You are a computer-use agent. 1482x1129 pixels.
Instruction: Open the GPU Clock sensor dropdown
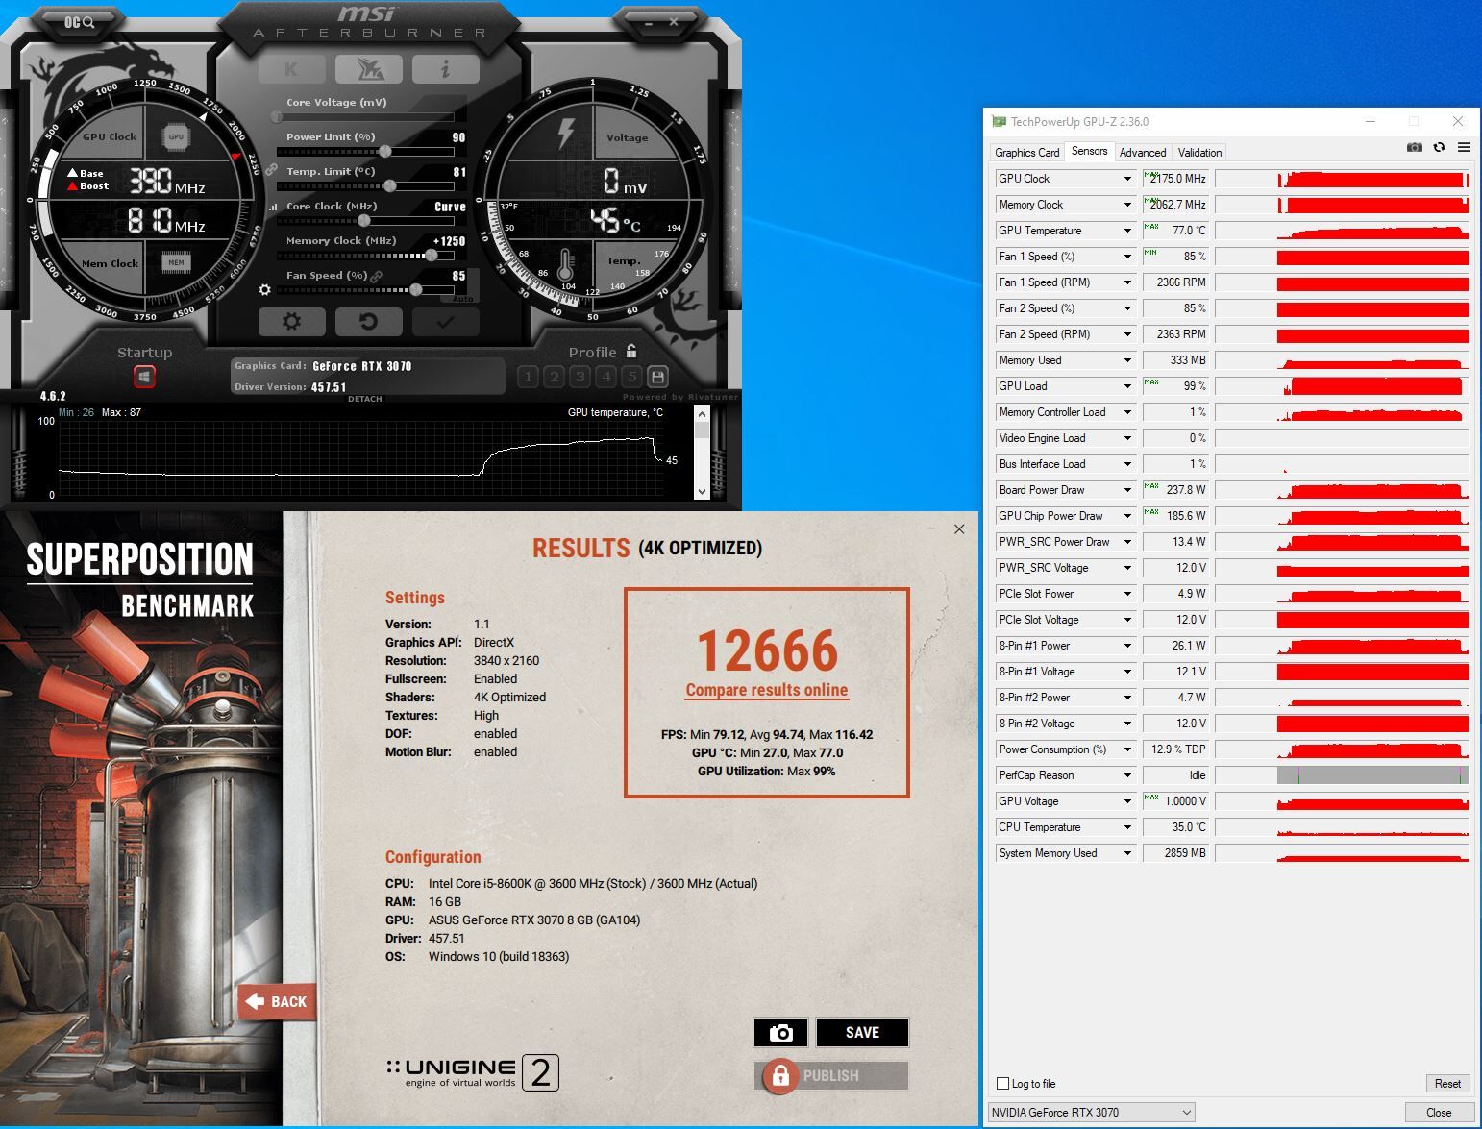click(x=1127, y=179)
